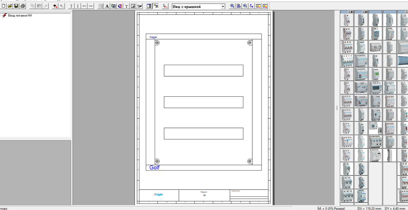Click the bottom-right cover screw
Screen dimensions: 408x210
point(250,161)
